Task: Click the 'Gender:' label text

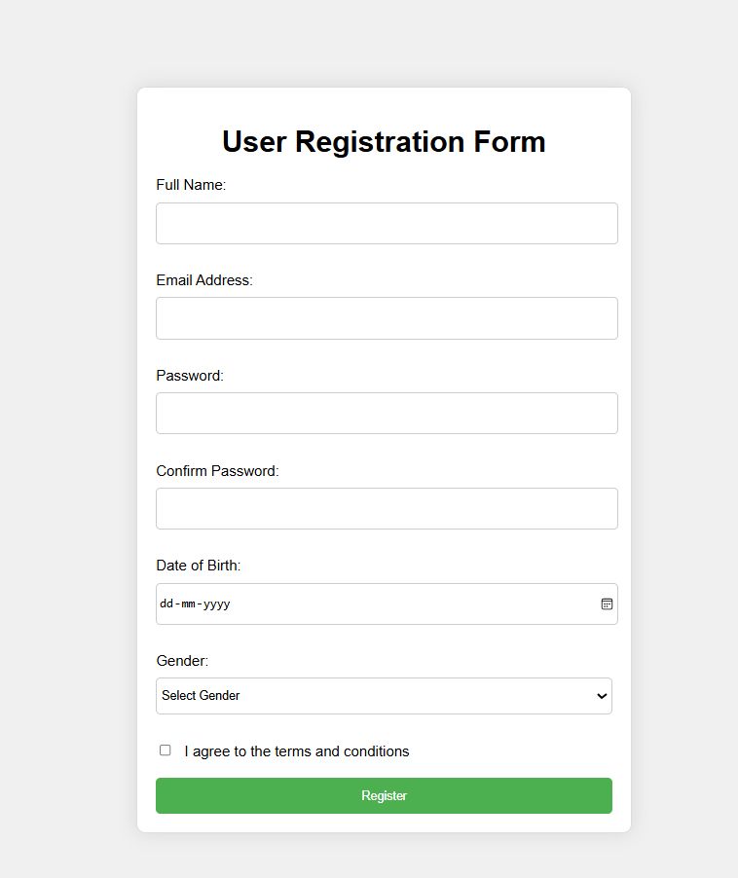Action: coord(182,661)
